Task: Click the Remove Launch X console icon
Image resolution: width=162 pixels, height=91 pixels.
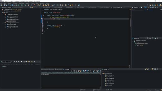Action: 75,71
